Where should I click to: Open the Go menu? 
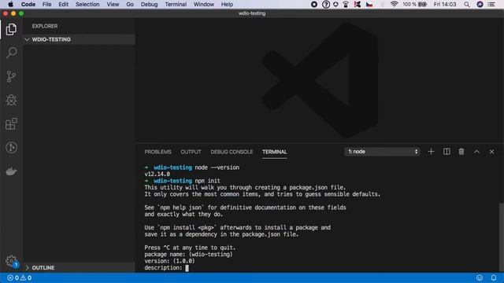(130, 5)
